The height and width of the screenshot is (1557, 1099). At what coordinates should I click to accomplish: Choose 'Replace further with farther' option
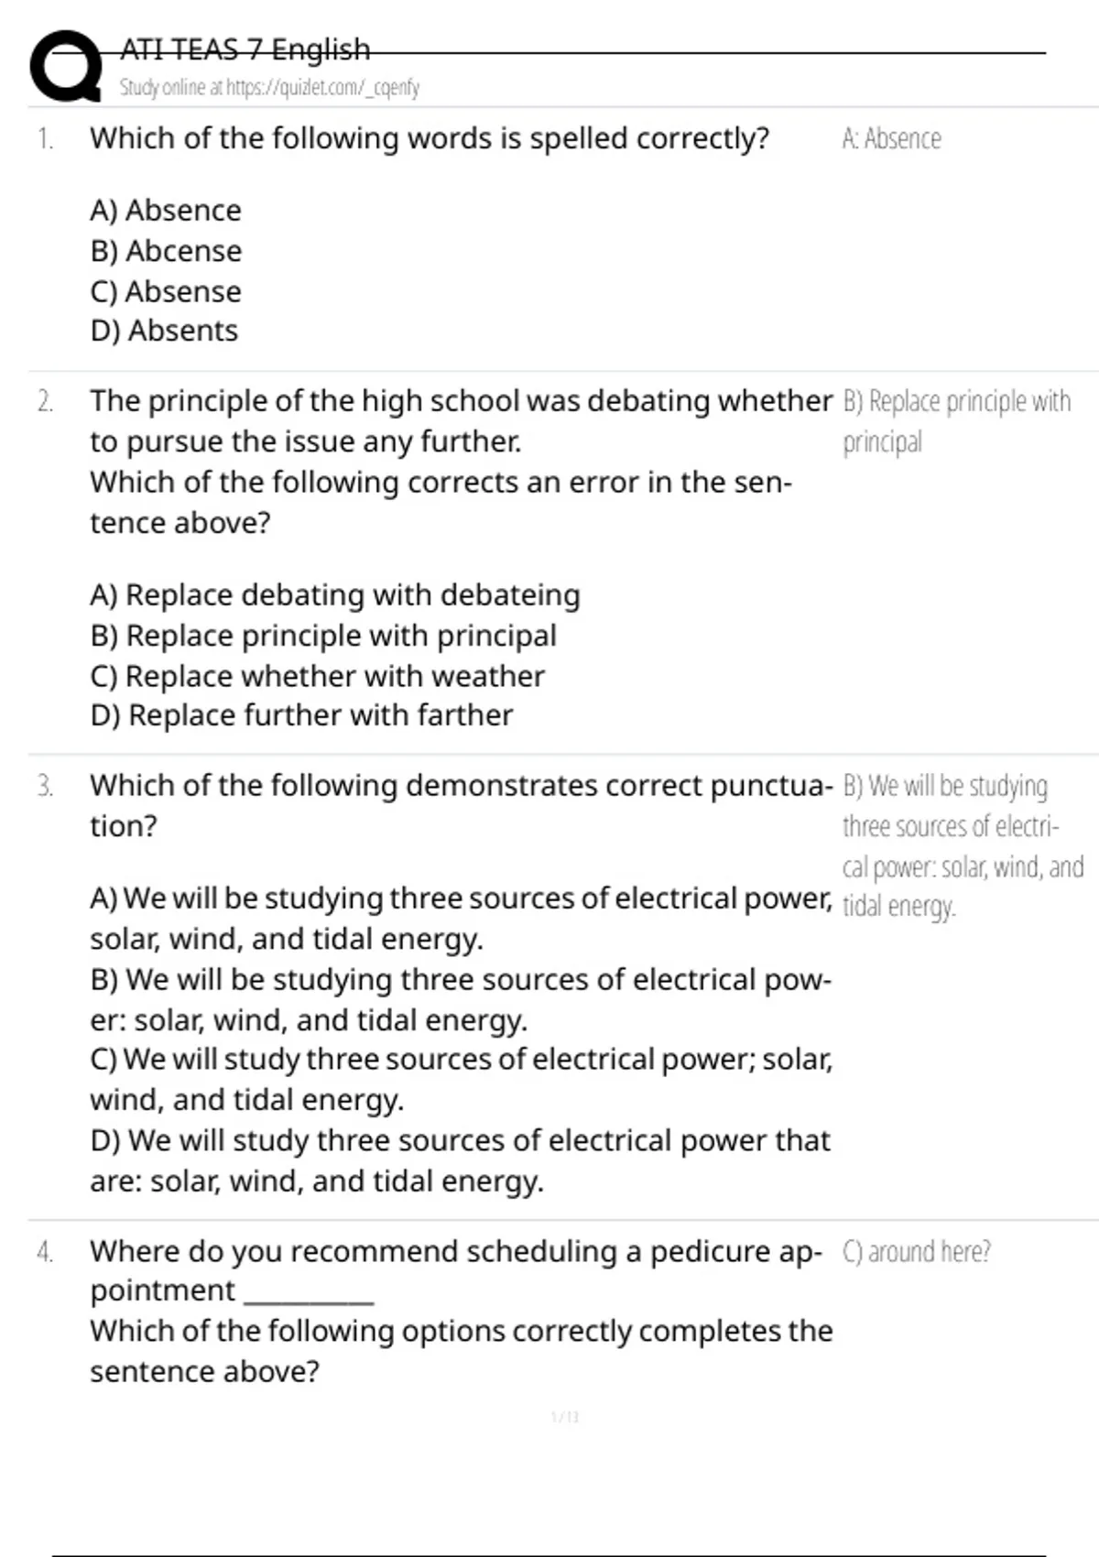301,715
